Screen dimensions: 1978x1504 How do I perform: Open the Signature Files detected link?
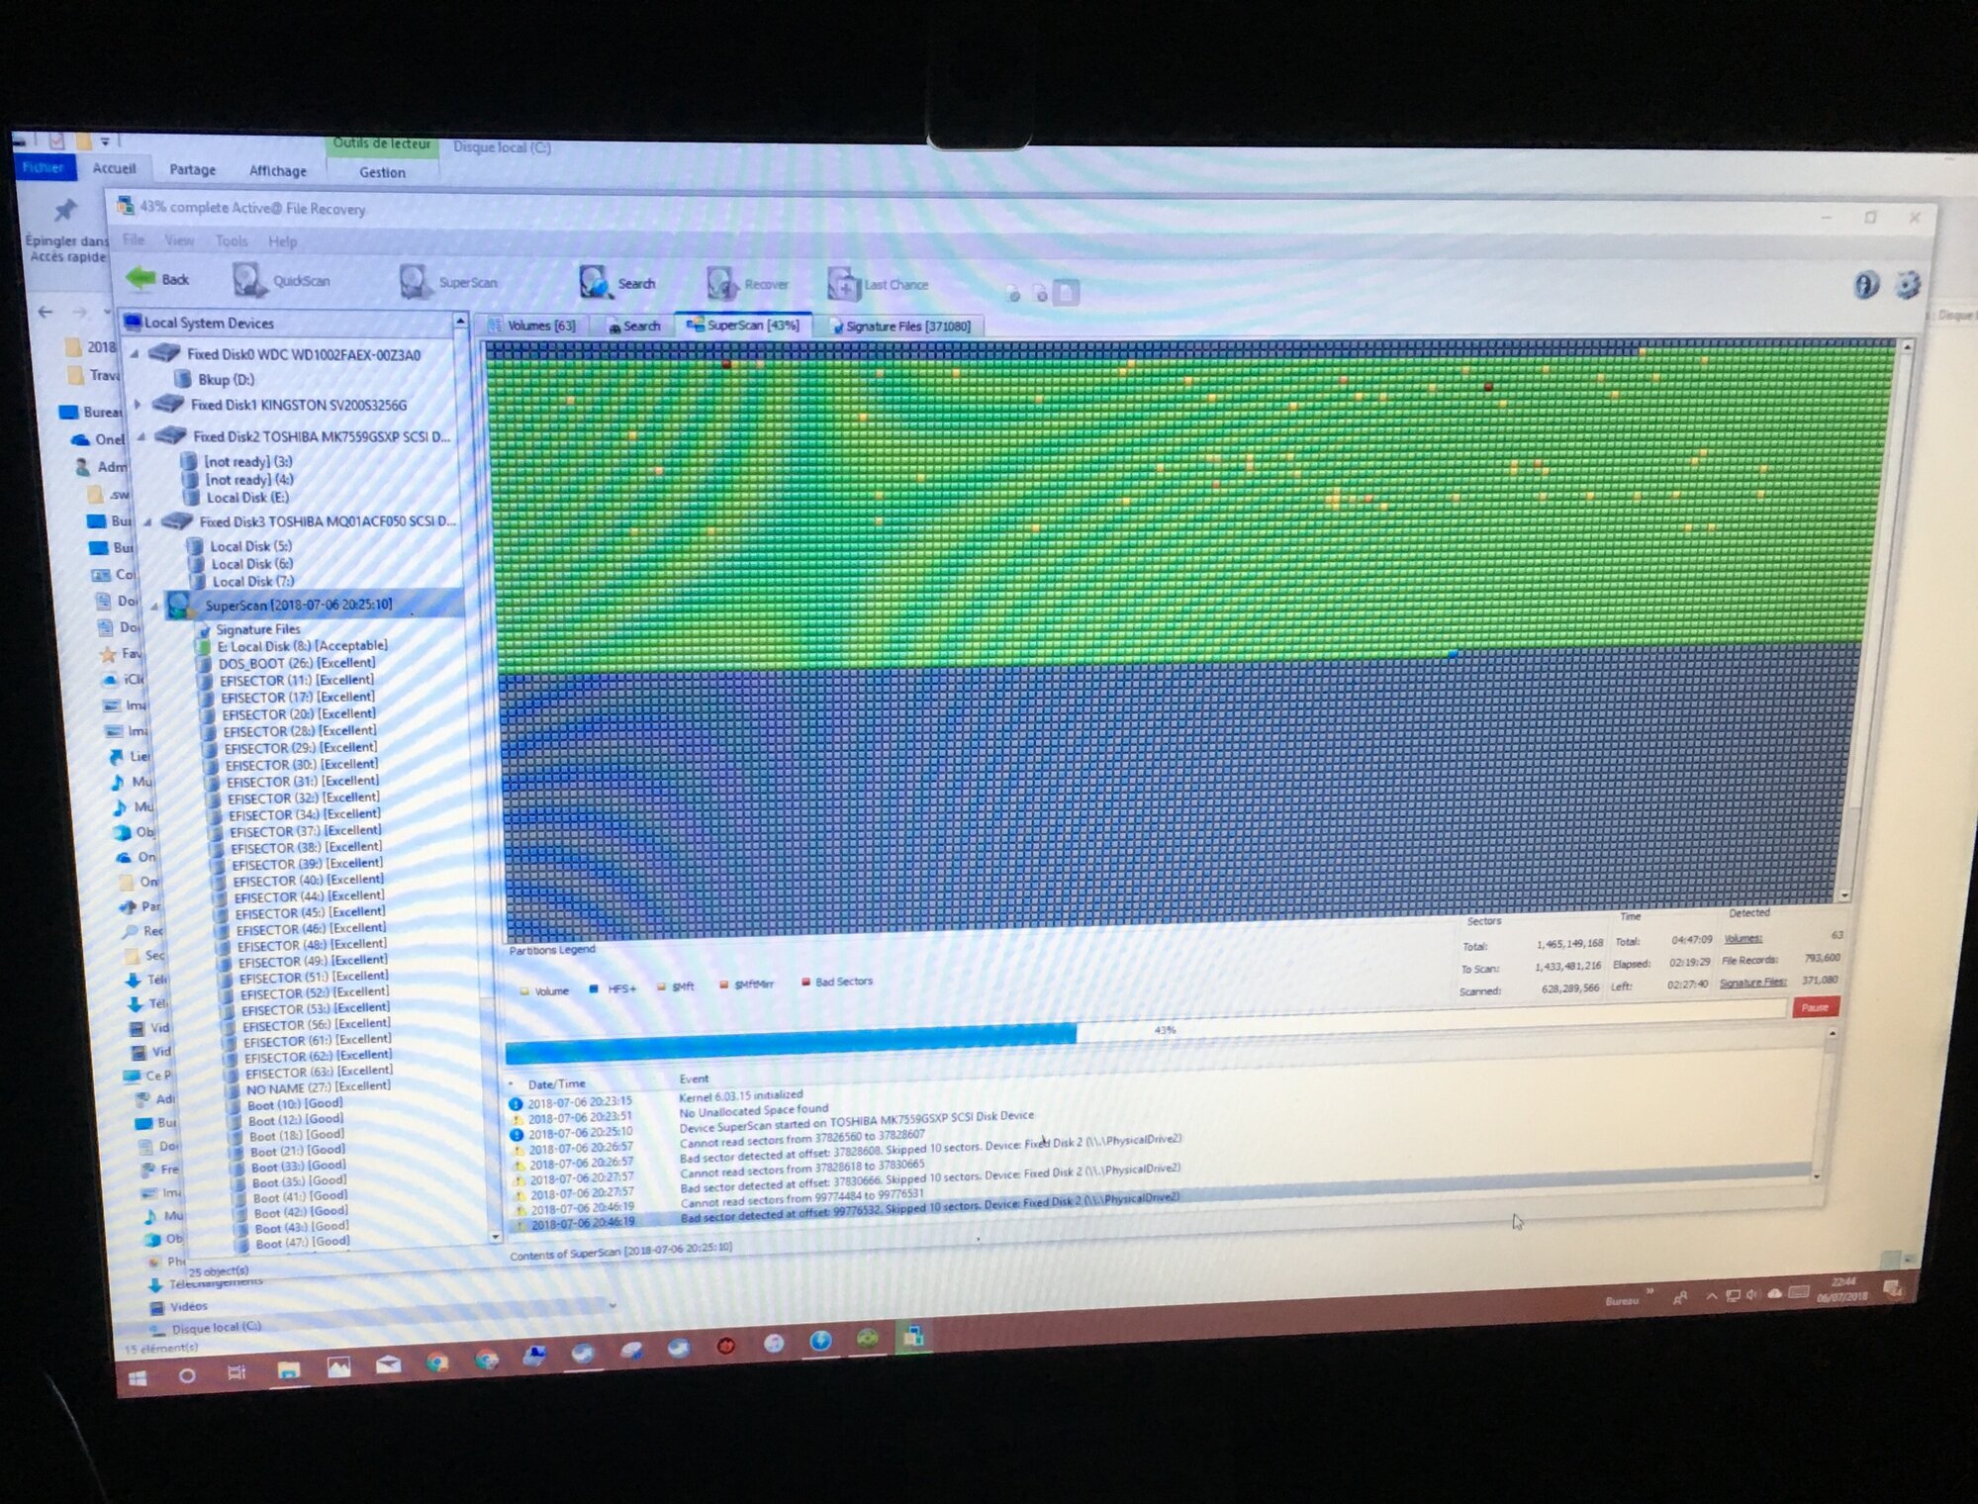click(1752, 983)
